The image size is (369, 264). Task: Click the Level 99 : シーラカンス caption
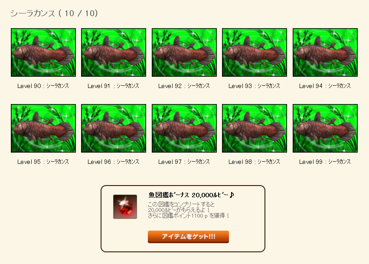(325, 162)
